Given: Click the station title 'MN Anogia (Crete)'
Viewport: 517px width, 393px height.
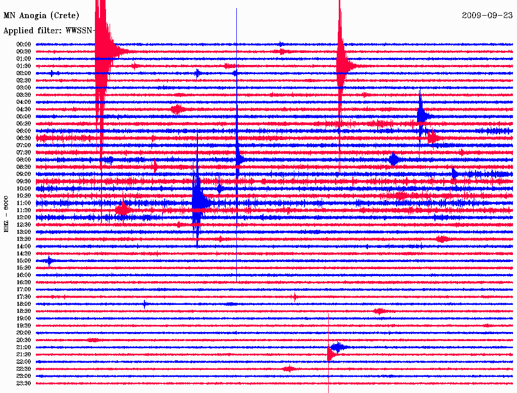Looking at the screenshot, I should [x=41, y=16].
